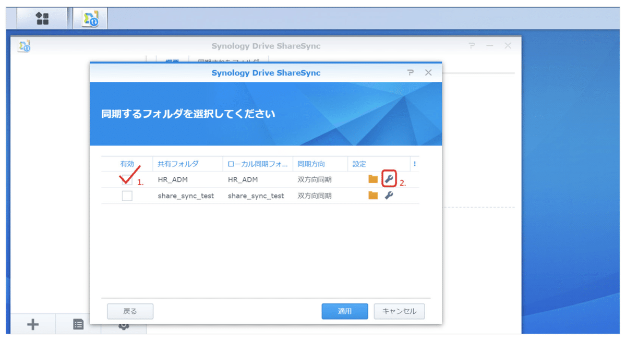626x341 pixels.
Task: Enable the share_sync_test sync checkbox
Action: coord(126,196)
